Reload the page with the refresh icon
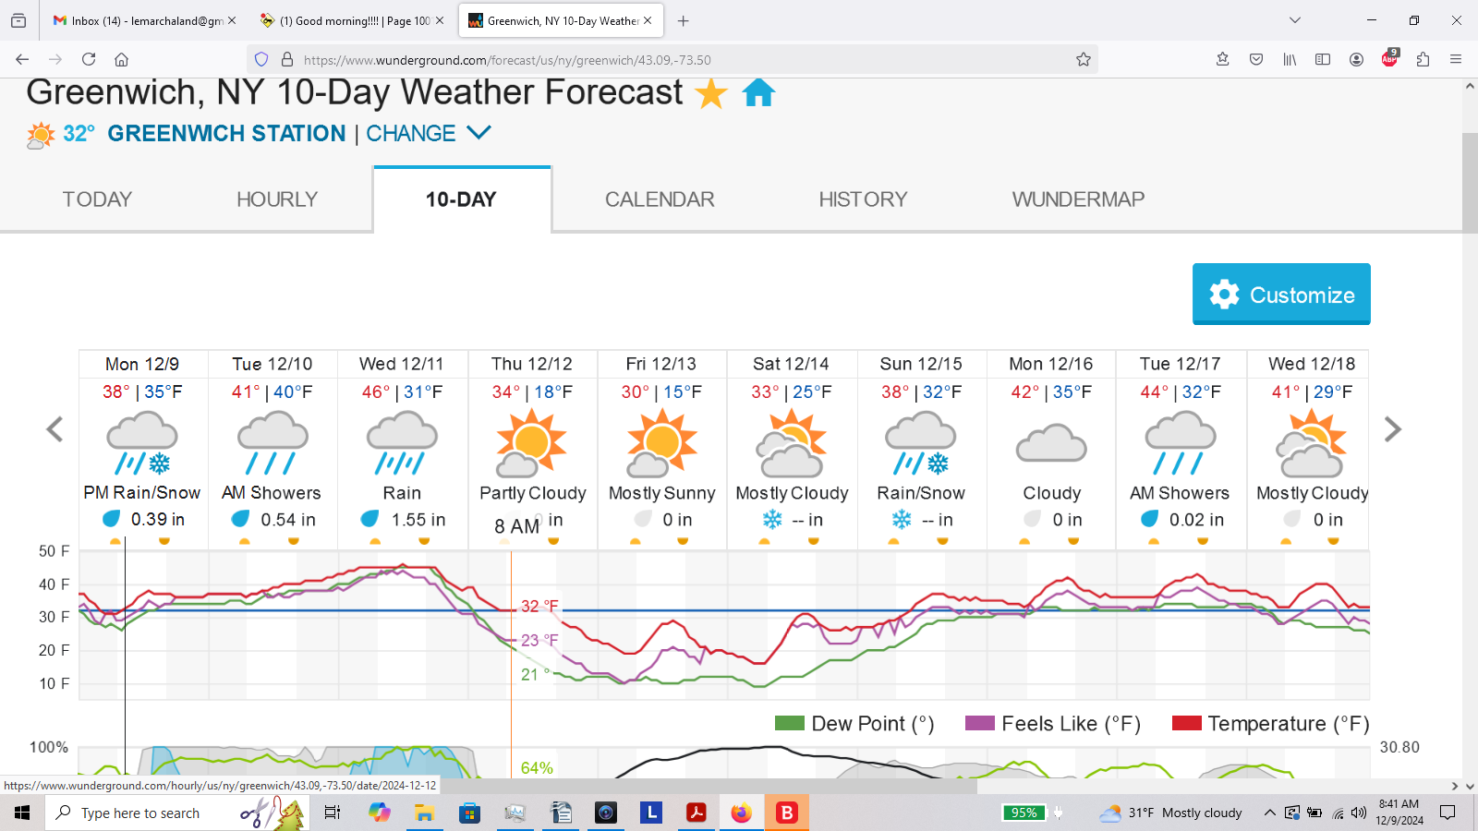This screenshot has height=831, width=1478. click(x=89, y=60)
